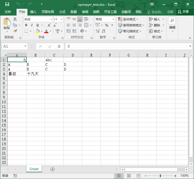Click the macro record status bar icon

(15, 176)
